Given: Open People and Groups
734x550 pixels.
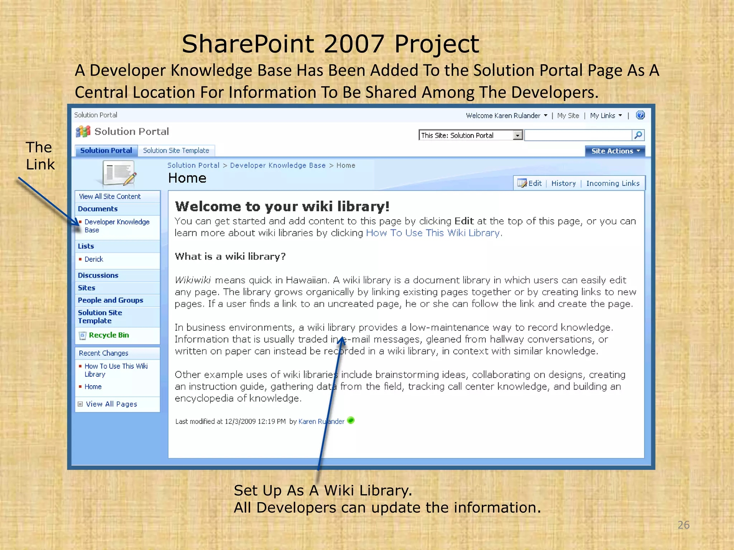Looking at the screenshot, I should [110, 300].
